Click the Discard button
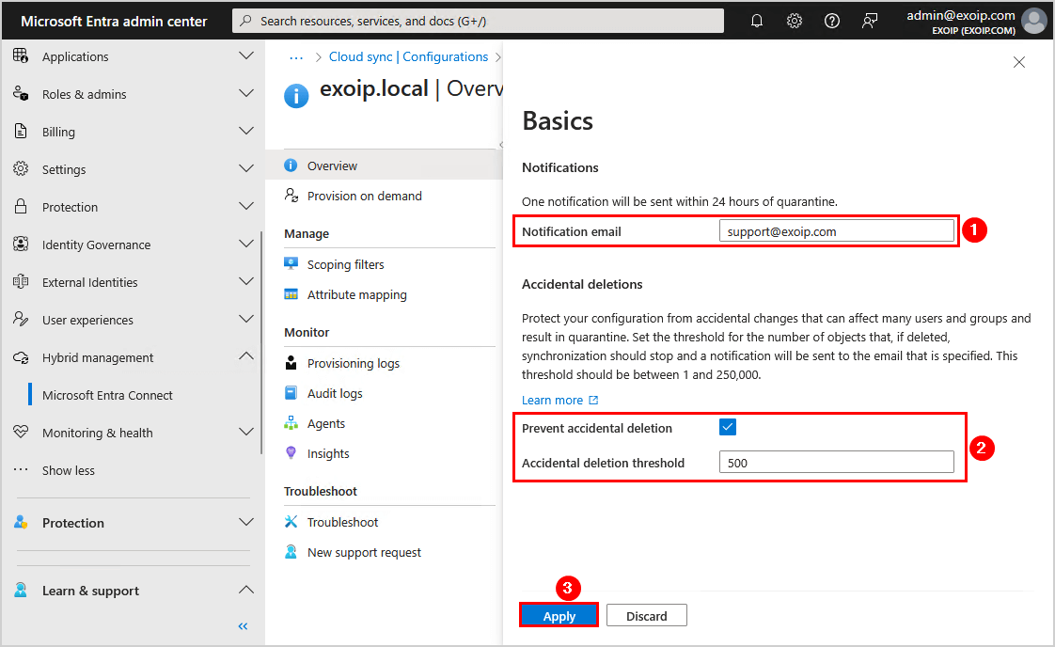The width and height of the screenshot is (1055, 647). coord(647,615)
